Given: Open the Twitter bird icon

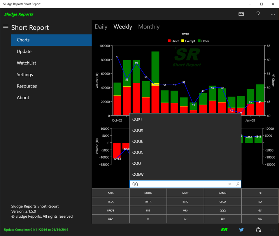Looking at the screenshot, I should pyautogui.click(x=241, y=230).
